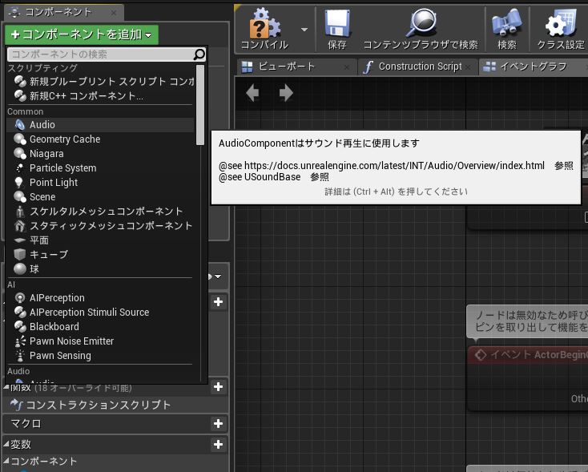588x472 pixels.
Task: Click the 保存 (Save) floppy icon
Action: (x=336, y=23)
